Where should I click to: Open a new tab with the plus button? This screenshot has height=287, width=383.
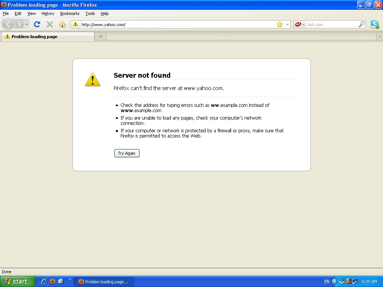pos(100,37)
